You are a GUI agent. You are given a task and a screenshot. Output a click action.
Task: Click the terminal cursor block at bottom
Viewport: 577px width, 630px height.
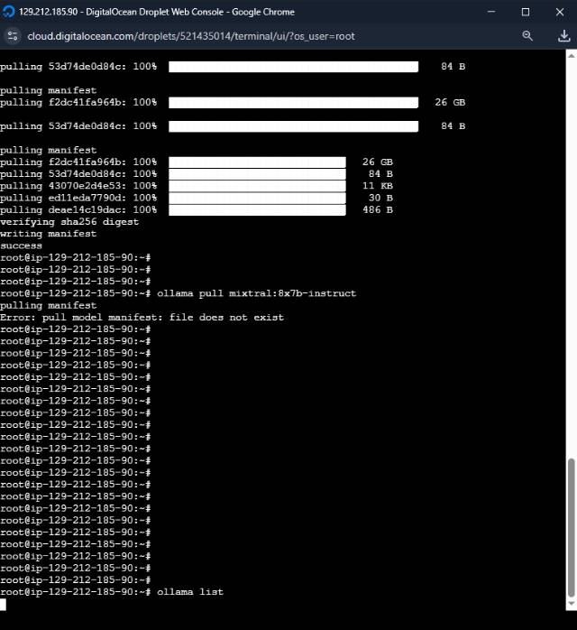click(x=4, y=604)
